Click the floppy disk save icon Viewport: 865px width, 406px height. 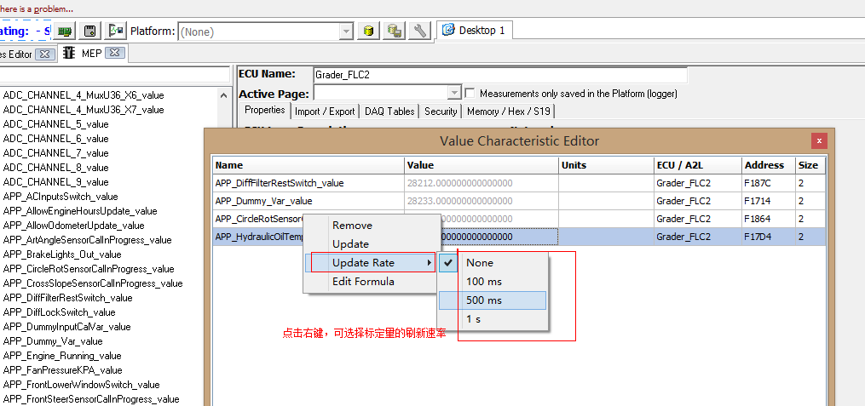89,31
